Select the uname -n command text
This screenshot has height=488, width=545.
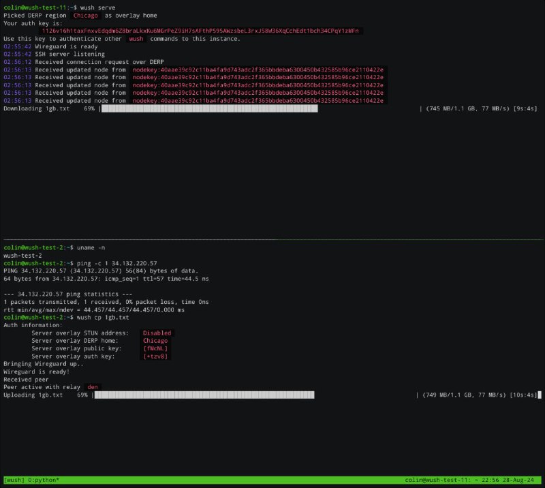[x=91, y=247]
